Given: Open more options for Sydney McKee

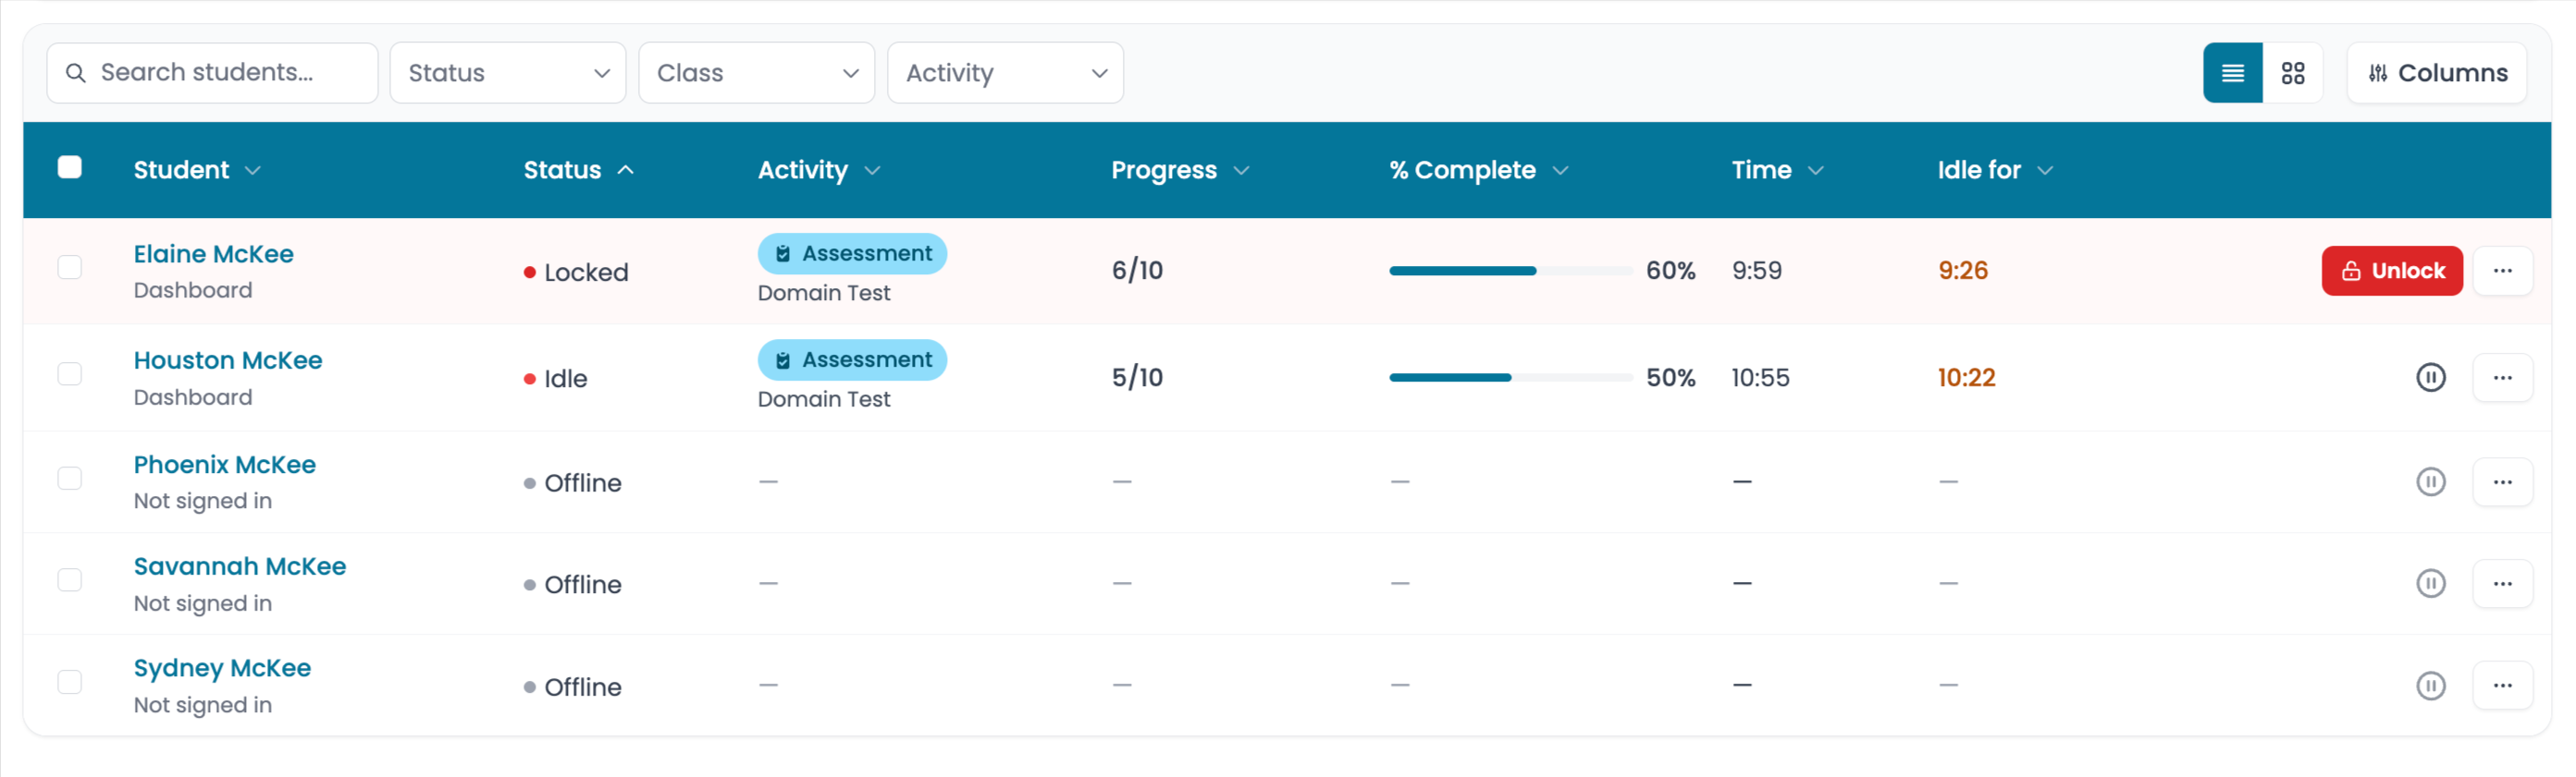Looking at the screenshot, I should [2502, 686].
